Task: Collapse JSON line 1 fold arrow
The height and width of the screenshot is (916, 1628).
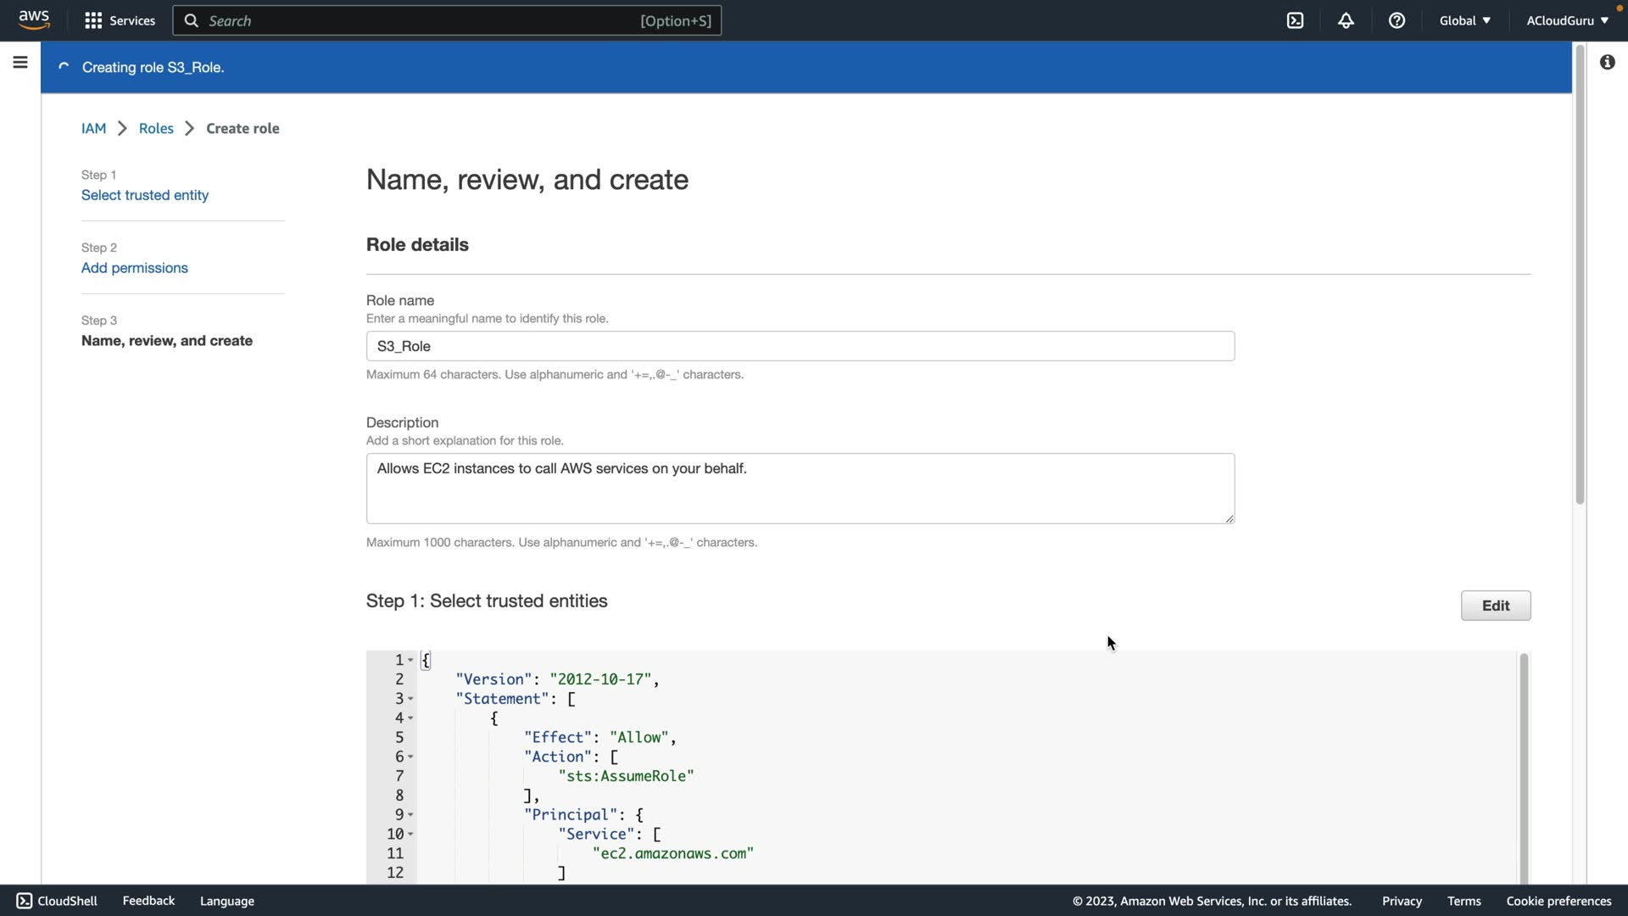Action: 410,660
